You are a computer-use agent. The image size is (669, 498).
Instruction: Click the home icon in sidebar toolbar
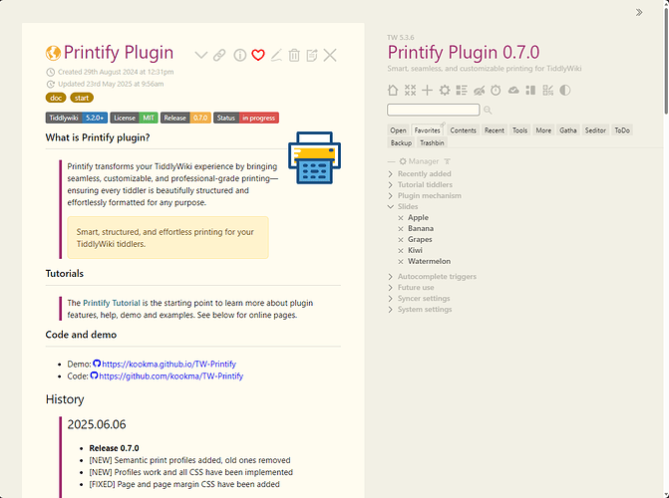[x=393, y=90]
